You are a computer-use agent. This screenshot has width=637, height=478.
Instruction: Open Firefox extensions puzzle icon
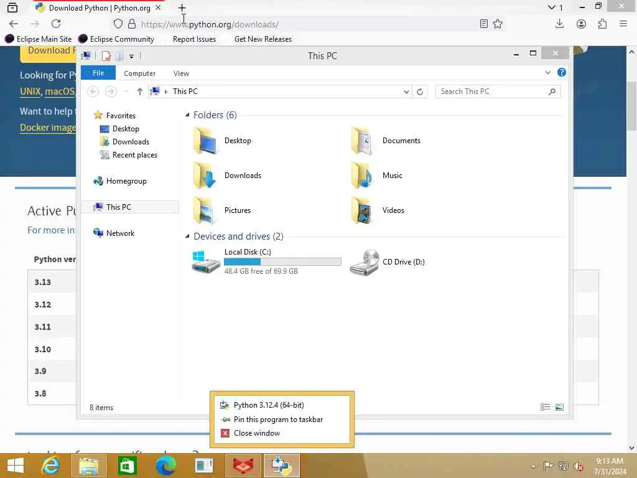[x=602, y=24]
